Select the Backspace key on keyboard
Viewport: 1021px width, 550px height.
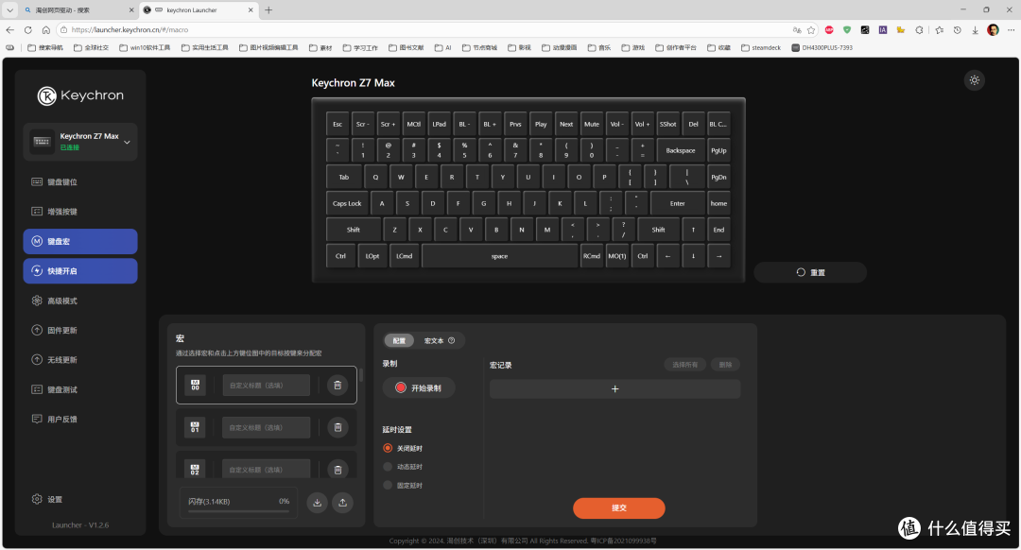coord(680,150)
